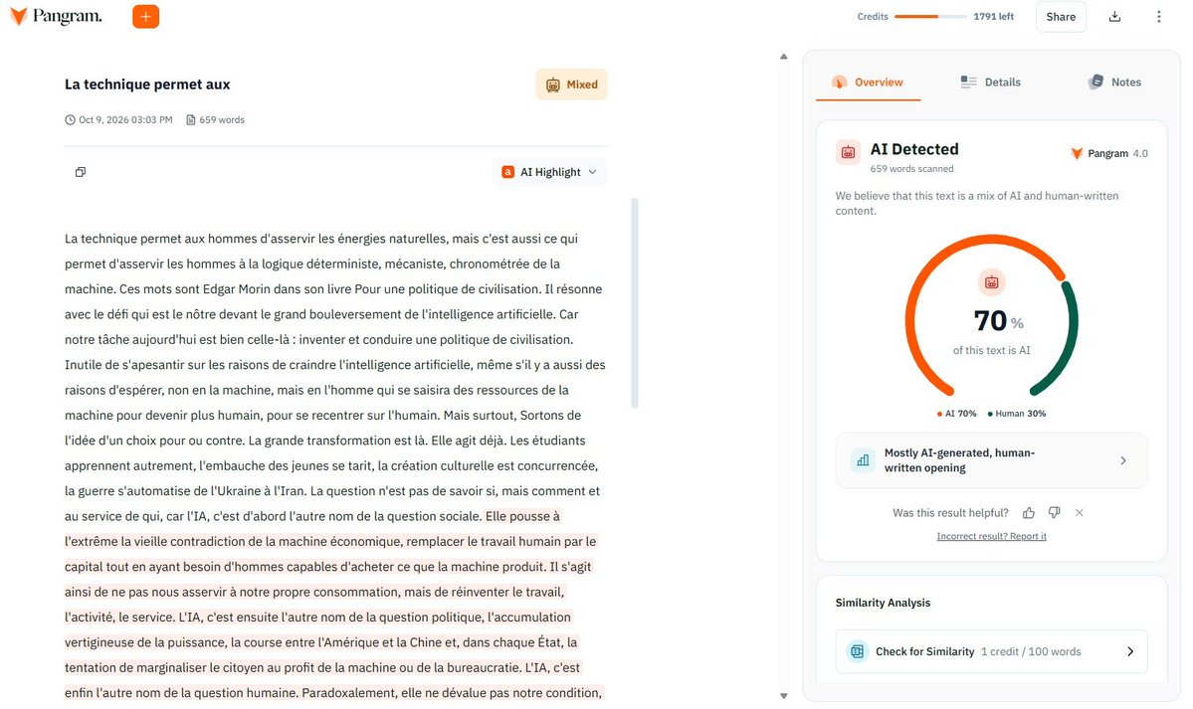
Task: Click the copy text icon above document
Action: point(81,172)
